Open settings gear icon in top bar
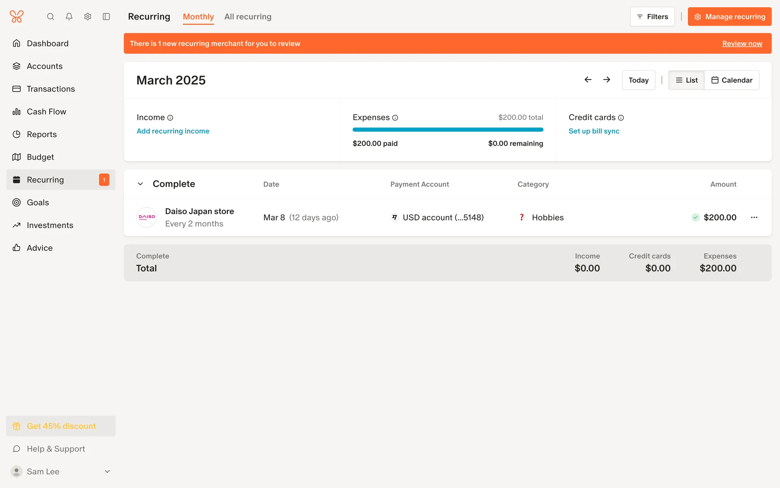The height and width of the screenshot is (488, 780). tap(88, 17)
